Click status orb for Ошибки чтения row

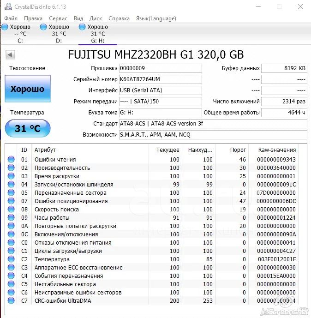coord(11,159)
